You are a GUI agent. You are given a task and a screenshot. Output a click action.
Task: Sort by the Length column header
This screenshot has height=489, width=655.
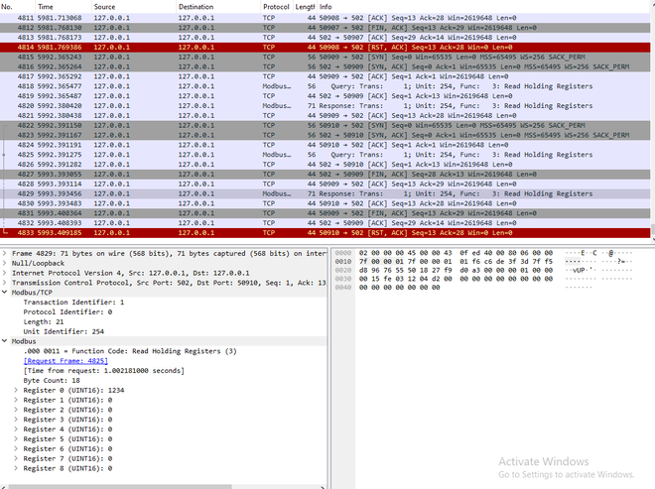[x=305, y=7]
